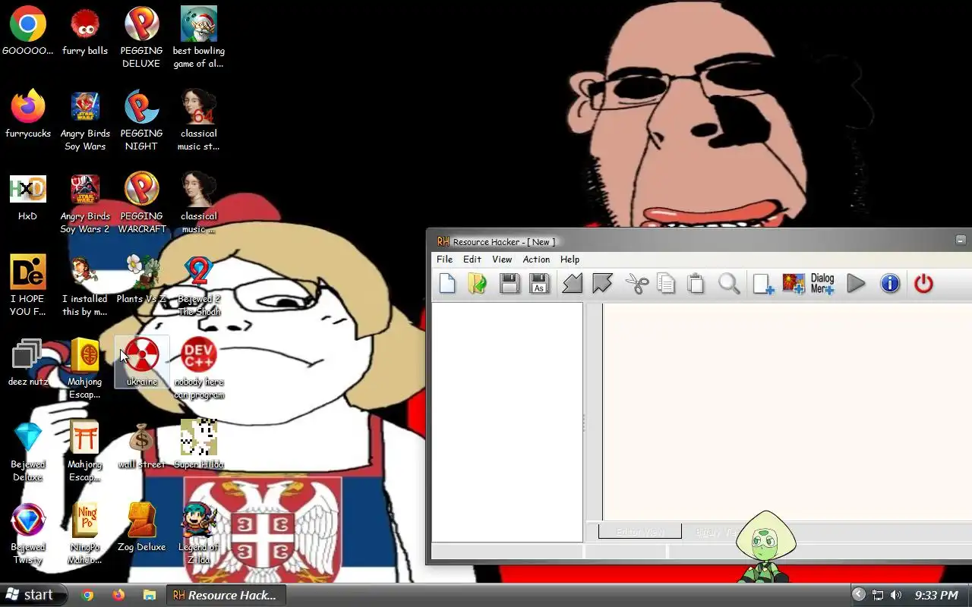
Task: Open the Help menu
Action: click(570, 259)
